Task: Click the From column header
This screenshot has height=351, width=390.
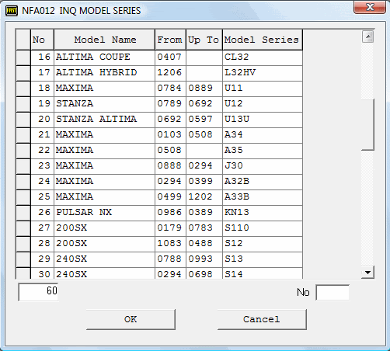Action: click(170, 40)
